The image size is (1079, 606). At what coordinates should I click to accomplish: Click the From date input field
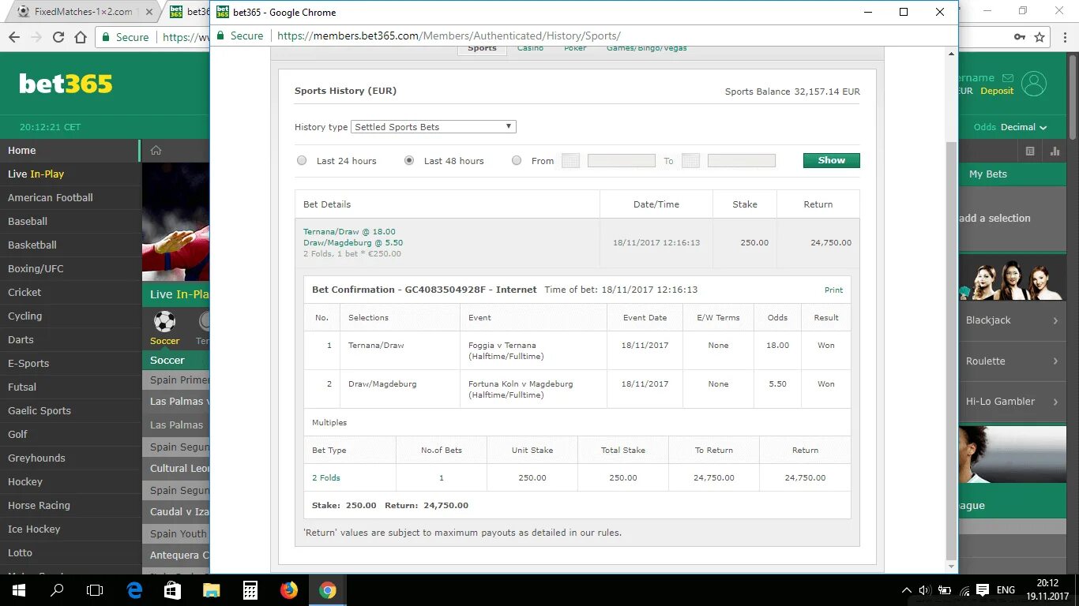621,161
